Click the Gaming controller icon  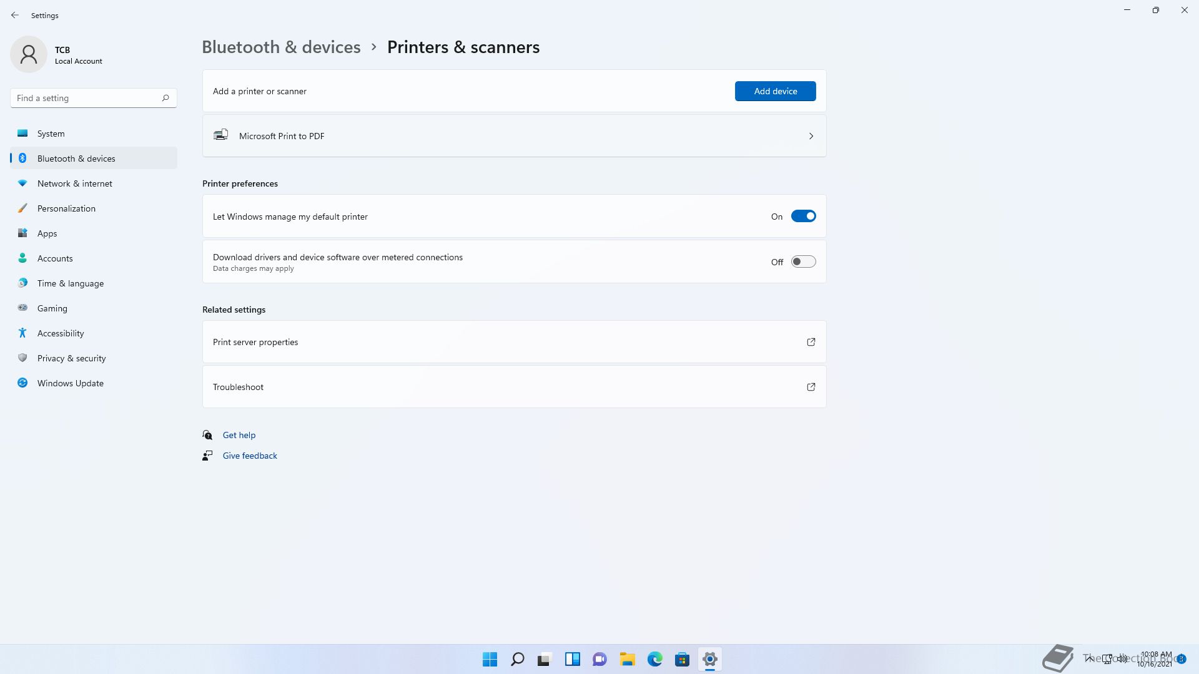[22, 308]
